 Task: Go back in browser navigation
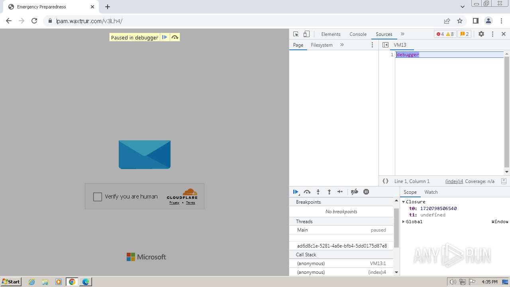[9, 21]
